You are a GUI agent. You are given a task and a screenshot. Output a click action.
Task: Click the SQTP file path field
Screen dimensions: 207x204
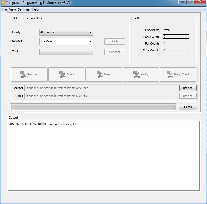101,96
